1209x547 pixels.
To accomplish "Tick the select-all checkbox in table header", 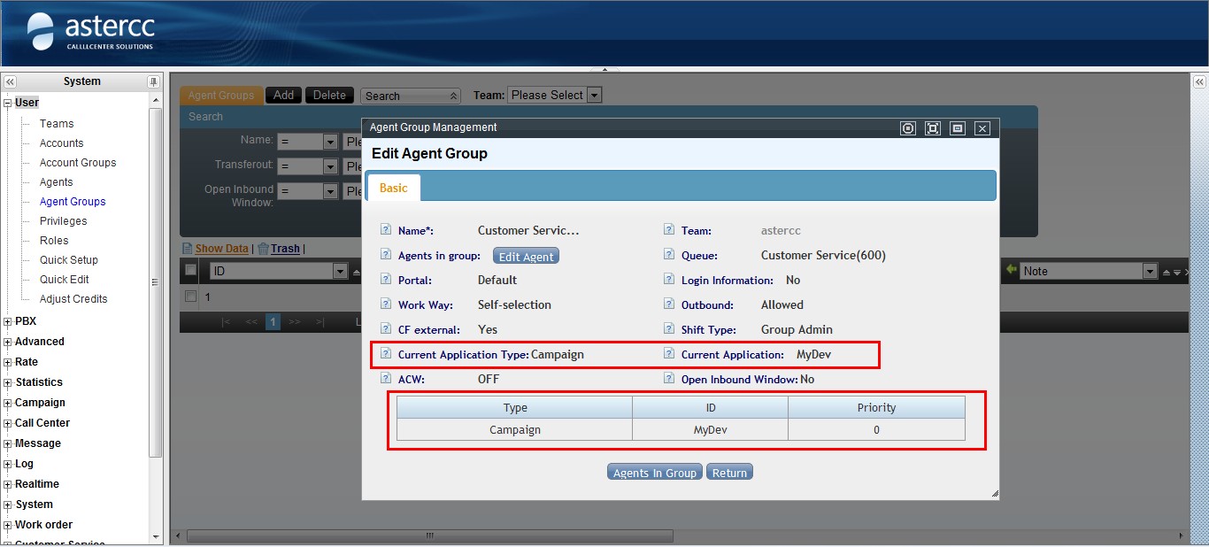I will pos(190,270).
